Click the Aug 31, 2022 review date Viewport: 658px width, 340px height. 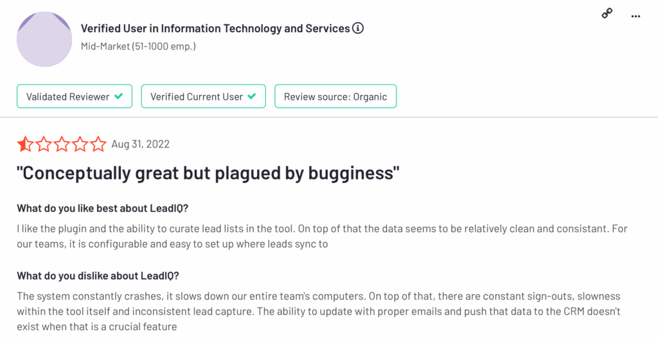pos(141,144)
